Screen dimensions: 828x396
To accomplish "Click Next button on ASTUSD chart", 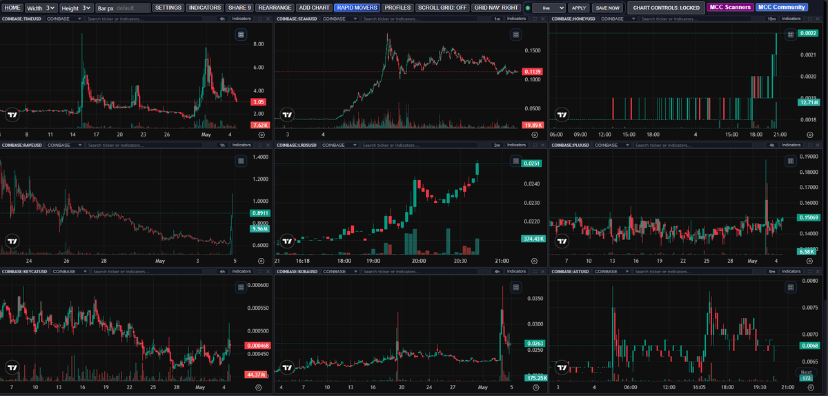I will point(805,372).
